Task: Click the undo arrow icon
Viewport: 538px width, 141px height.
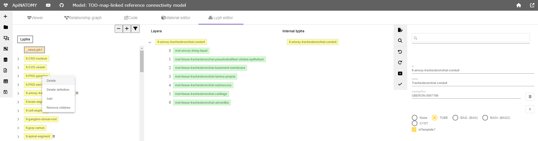Action: click(400, 52)
